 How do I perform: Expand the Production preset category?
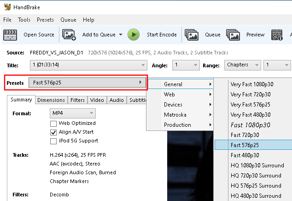tap(180, 125)
